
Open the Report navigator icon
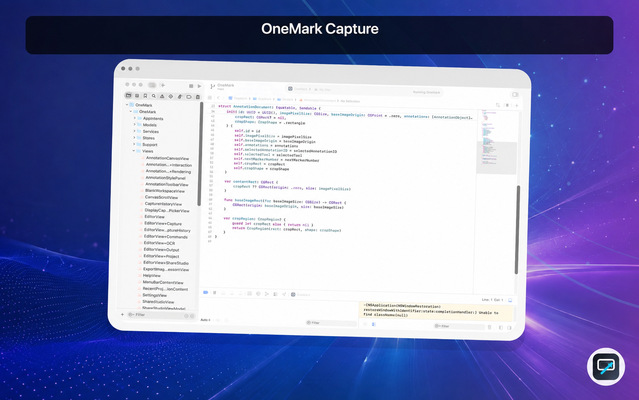198,97
